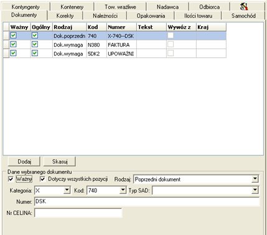Click the row selector of the FAKTURA row
The width and height of the screenshot is (267, 235).
6,45
